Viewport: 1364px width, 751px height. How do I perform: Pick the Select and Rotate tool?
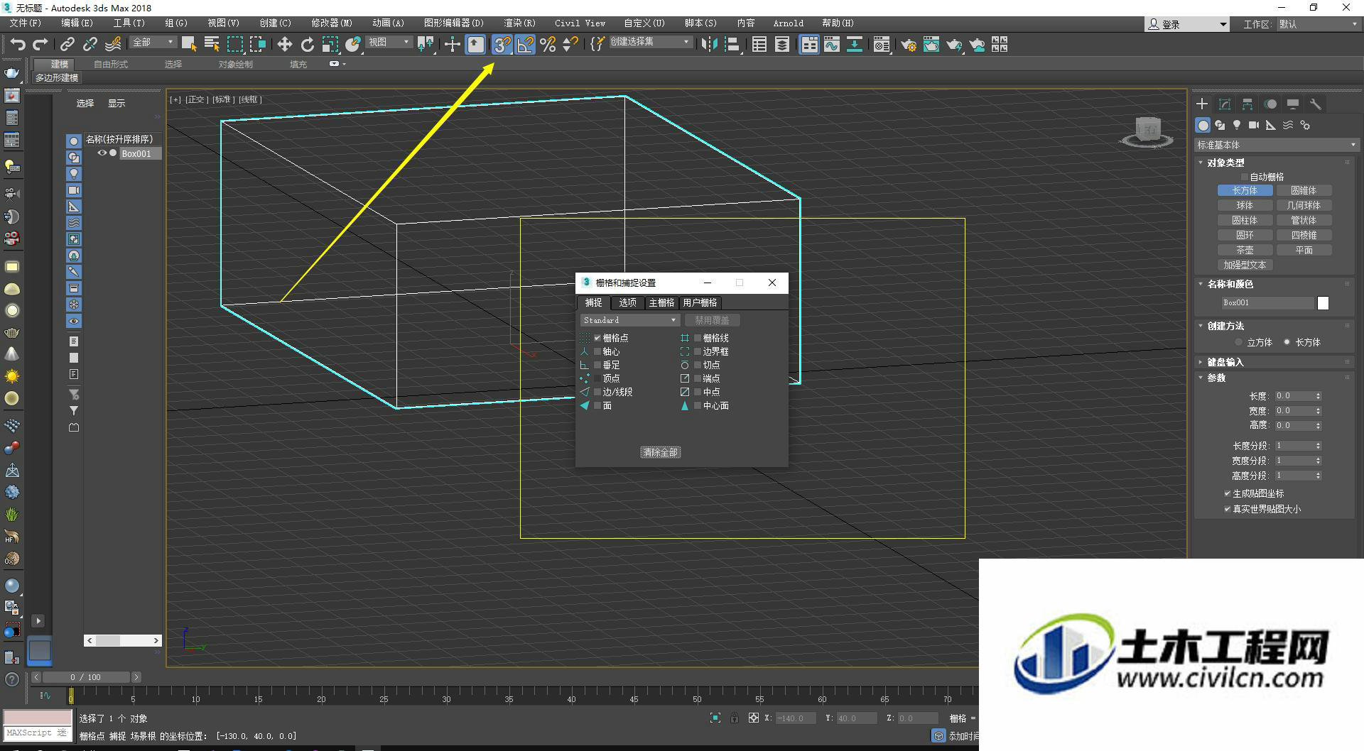pos(307,45)
